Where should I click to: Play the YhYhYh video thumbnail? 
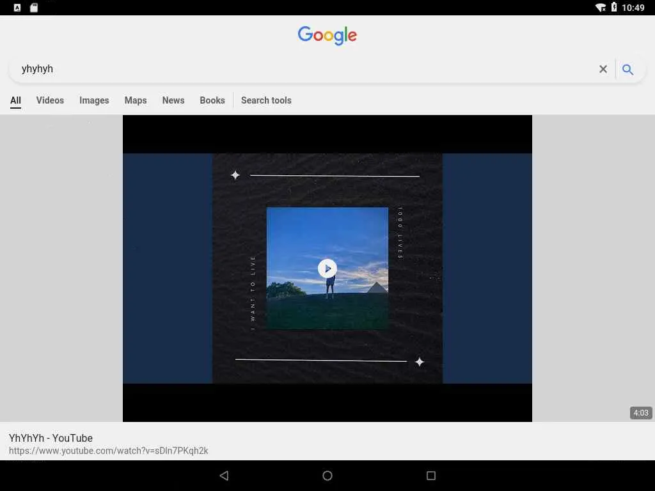coord(327,269)
